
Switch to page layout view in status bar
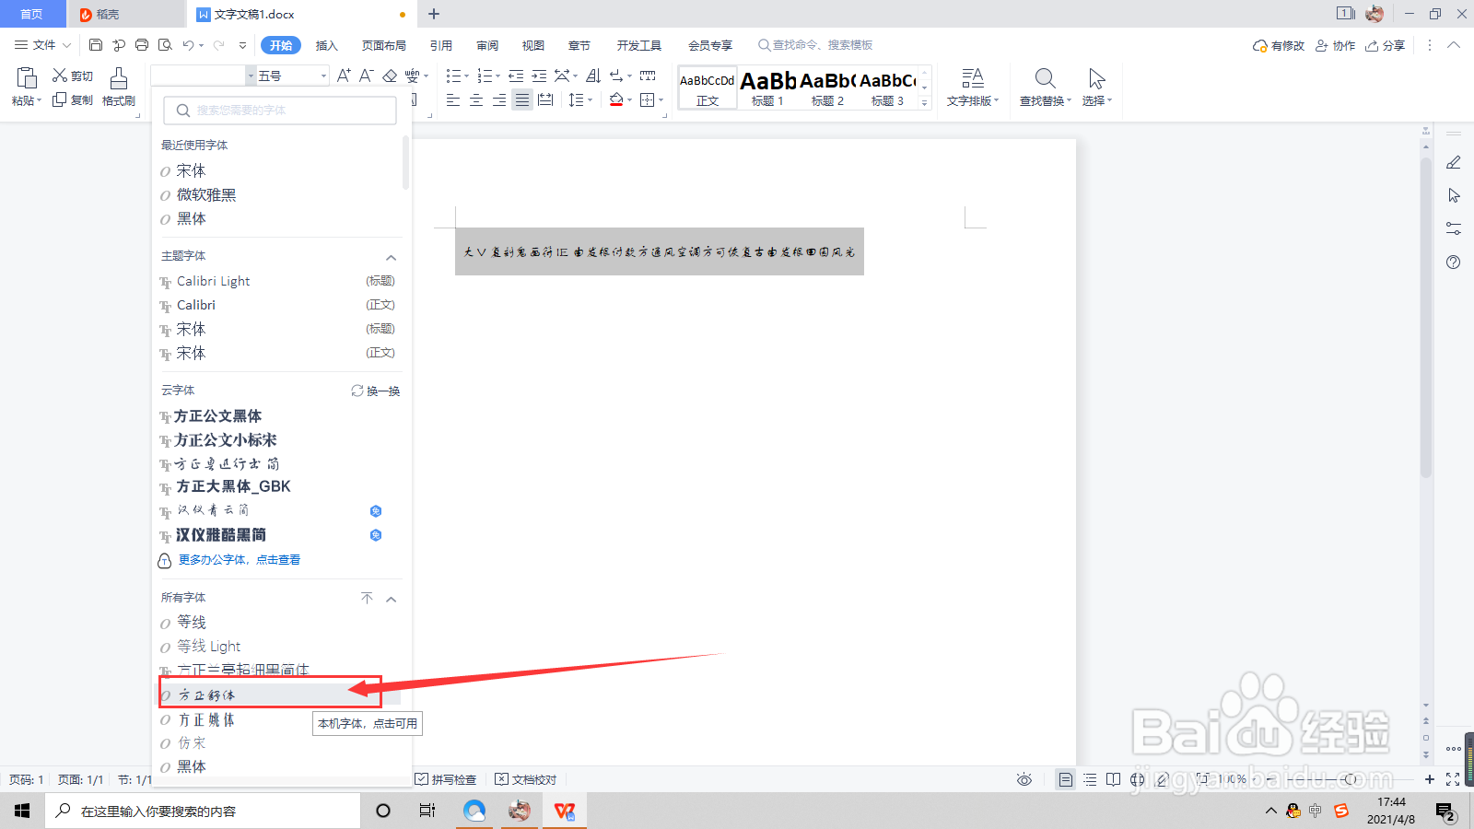[x=1066, y=779]
